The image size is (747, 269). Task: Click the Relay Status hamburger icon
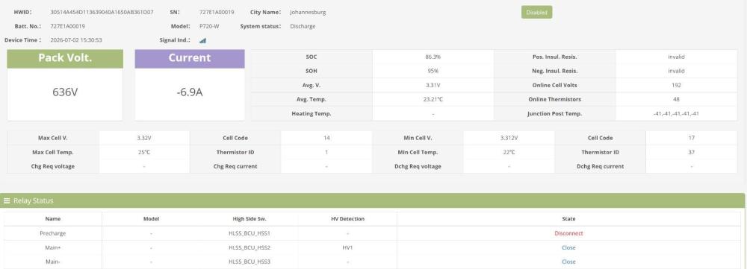[x=7, y=200]
